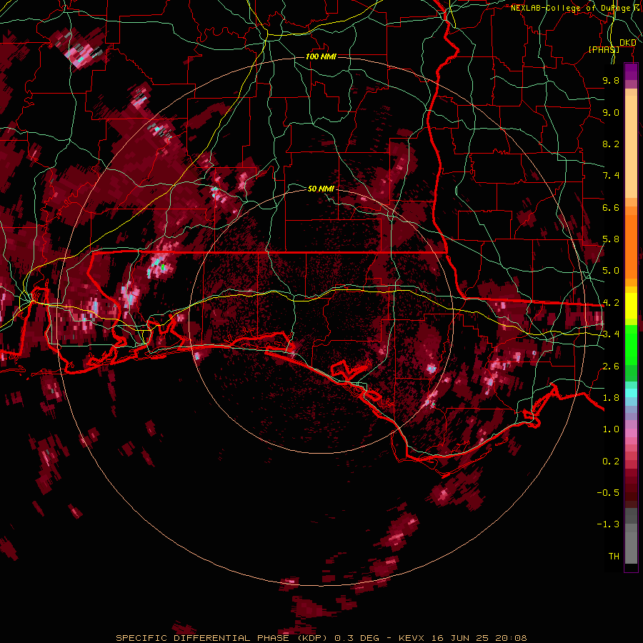
Task: Click the 8.2 value on the color scale
Action: tap(611, 144)
